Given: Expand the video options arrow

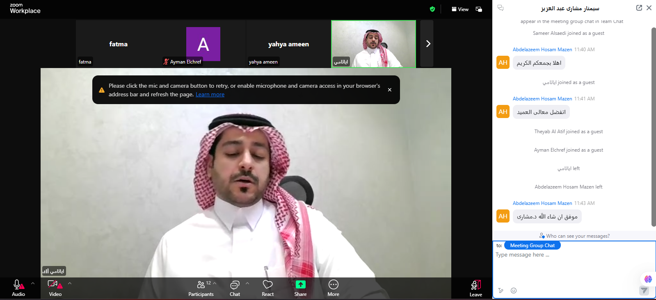Looking at the screenshot, I should (x=70, y=283).
